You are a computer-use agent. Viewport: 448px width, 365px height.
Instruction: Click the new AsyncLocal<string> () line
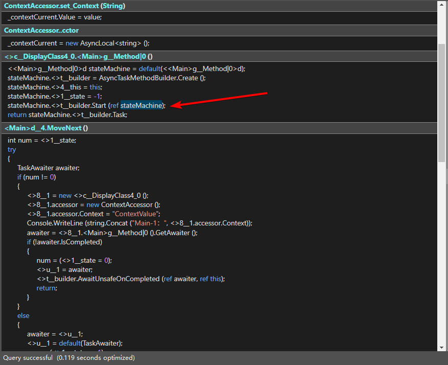coord(79,43)
